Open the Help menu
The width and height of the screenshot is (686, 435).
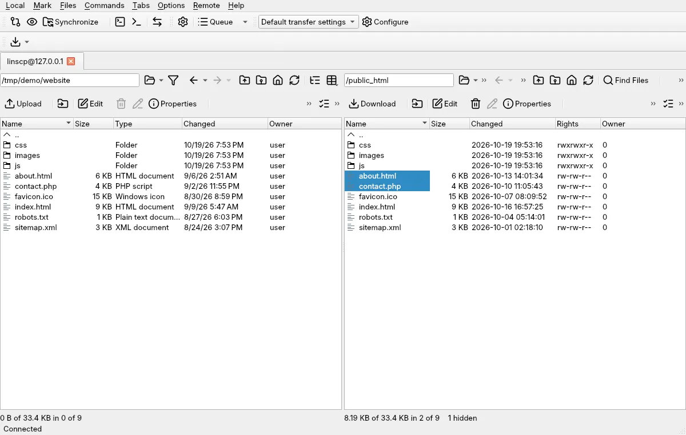tap(236, 5)
